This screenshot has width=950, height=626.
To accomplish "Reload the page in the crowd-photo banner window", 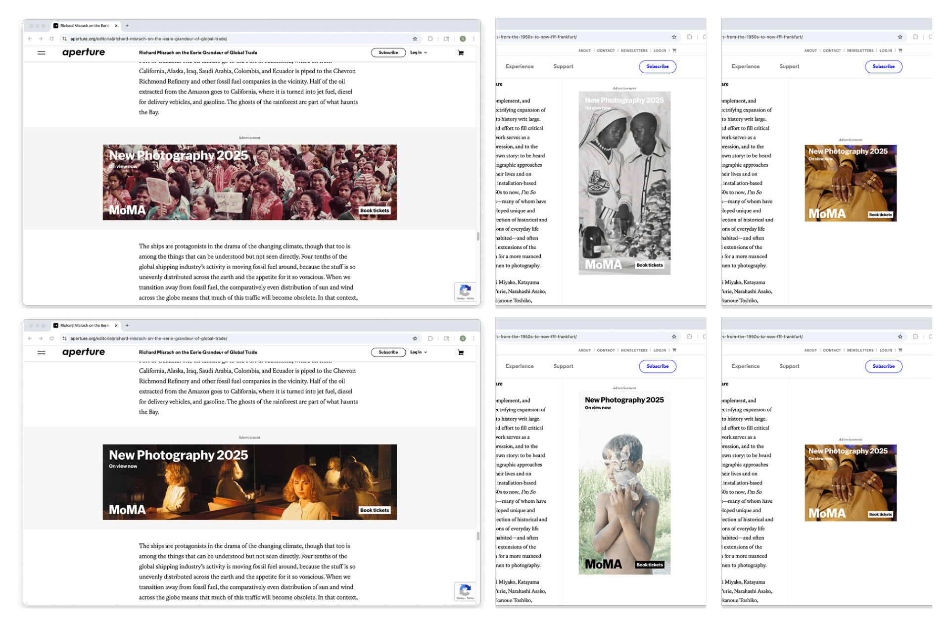I will (x=51, y=39).
